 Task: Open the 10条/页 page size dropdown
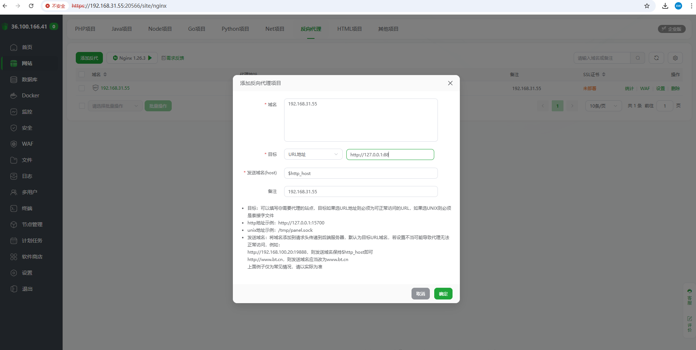(x=603, y=106)
